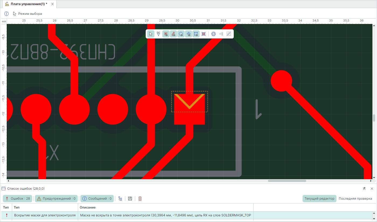Screen dimensions: 377x222
Task: Close the error list panel
Action: pos(372,189)
